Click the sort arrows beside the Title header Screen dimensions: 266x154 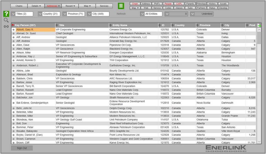click(57, 25)
